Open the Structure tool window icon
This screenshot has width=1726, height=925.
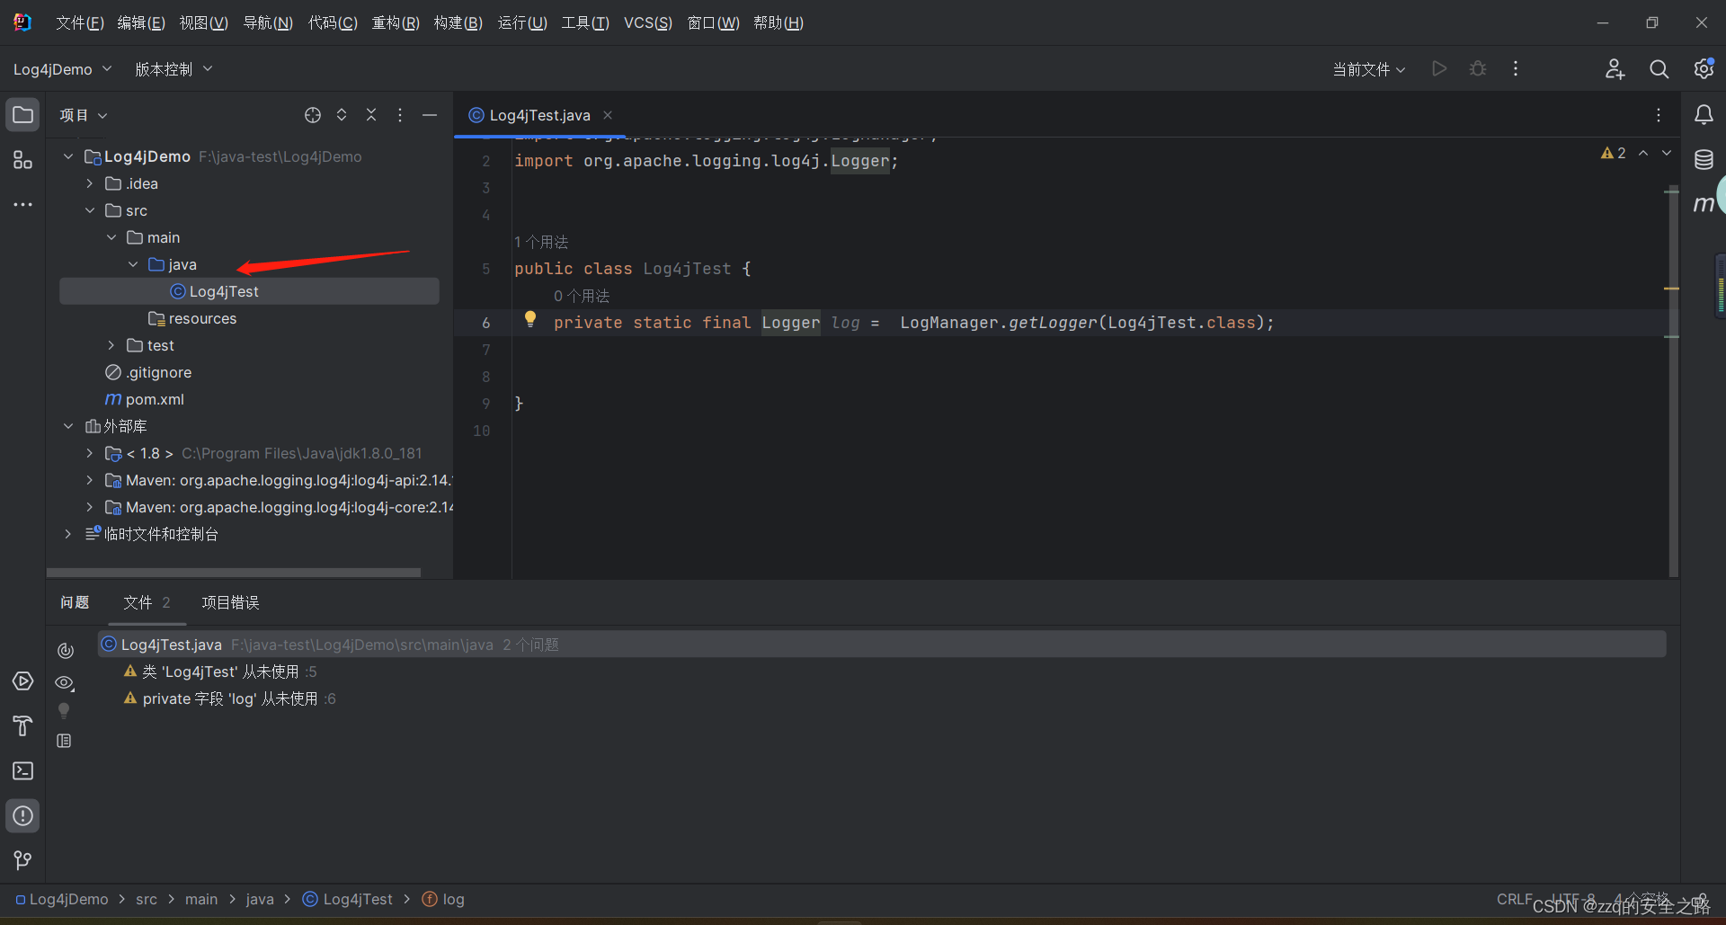click(23, 160)
